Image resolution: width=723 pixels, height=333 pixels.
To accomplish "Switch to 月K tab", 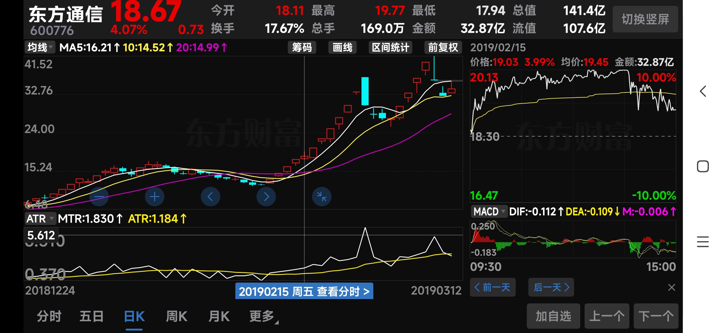I will [x=219, y=316].
